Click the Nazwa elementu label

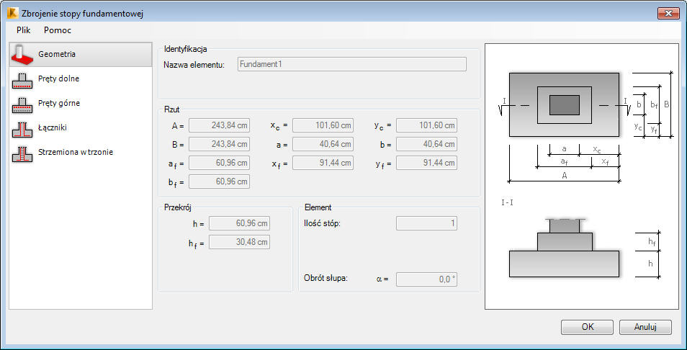point(194,65)
